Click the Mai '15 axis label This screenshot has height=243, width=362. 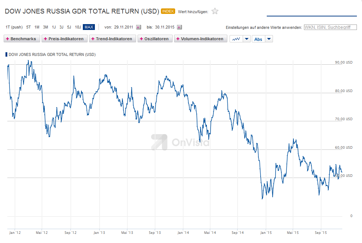293,233
